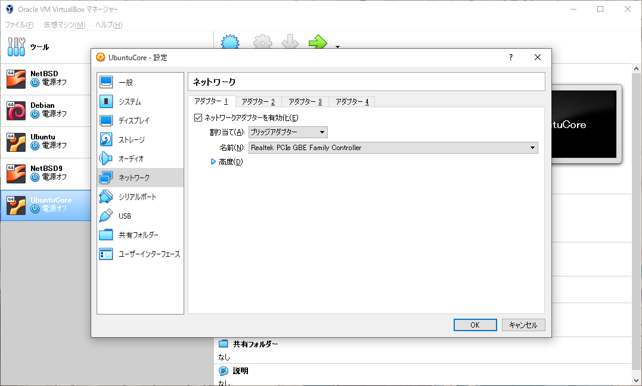Click the NetBSD9 VM name text
Viewport: 642px width, 386px height.
pos(46,168)
